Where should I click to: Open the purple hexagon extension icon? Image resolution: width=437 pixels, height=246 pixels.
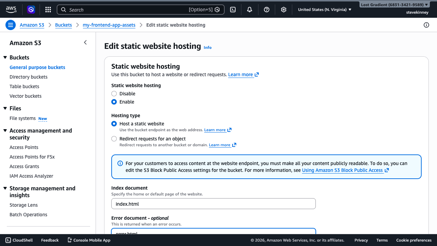click(31, 10)
